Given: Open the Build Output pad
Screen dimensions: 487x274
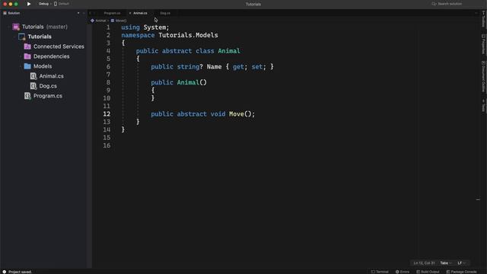Looking at the screenshot, I should tap(428, 272).
